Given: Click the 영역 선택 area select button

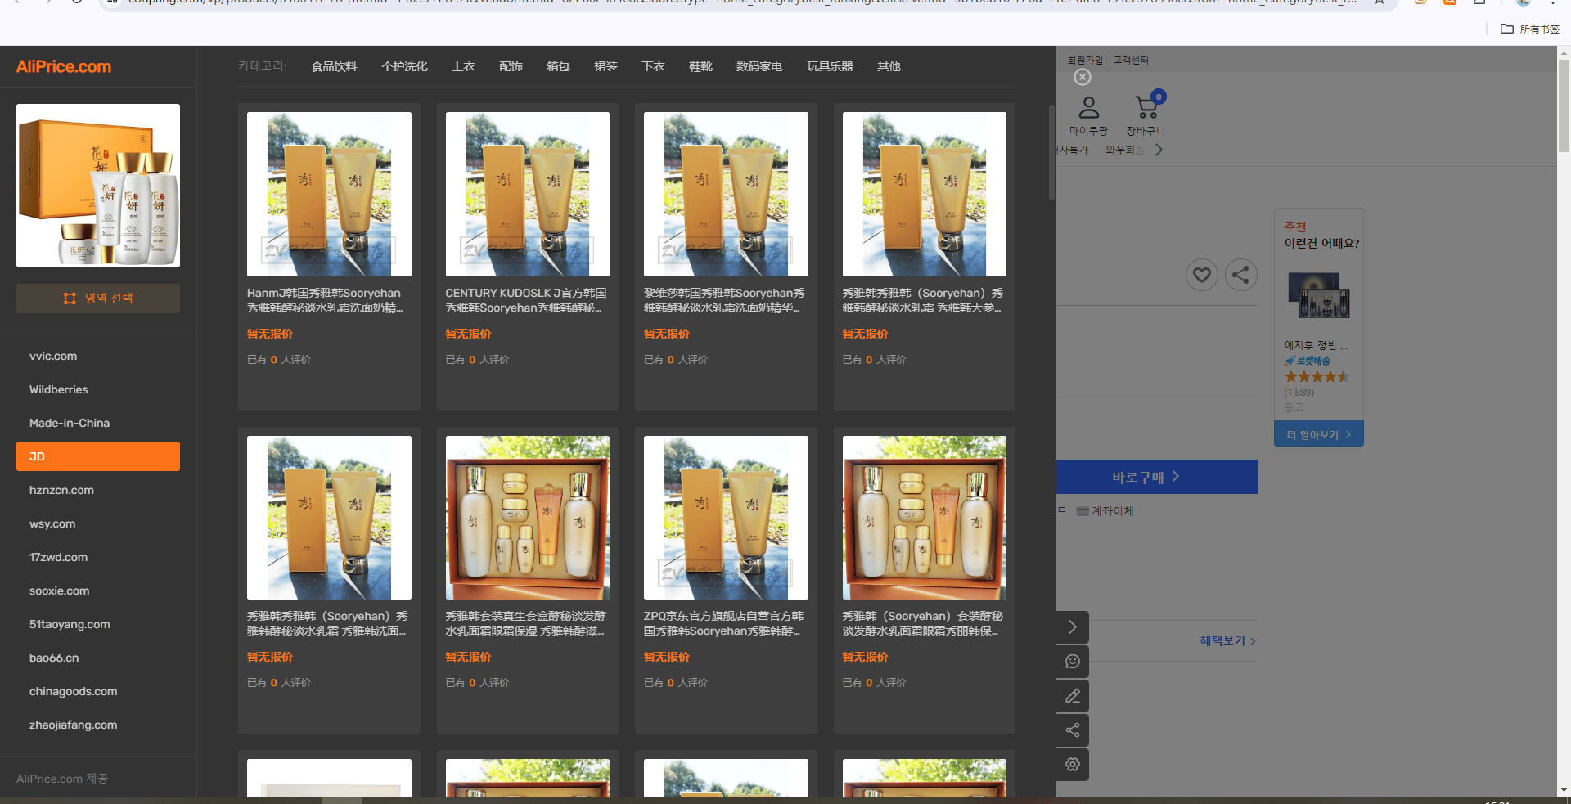Looking at the screenshot, I should pos(98,299).
